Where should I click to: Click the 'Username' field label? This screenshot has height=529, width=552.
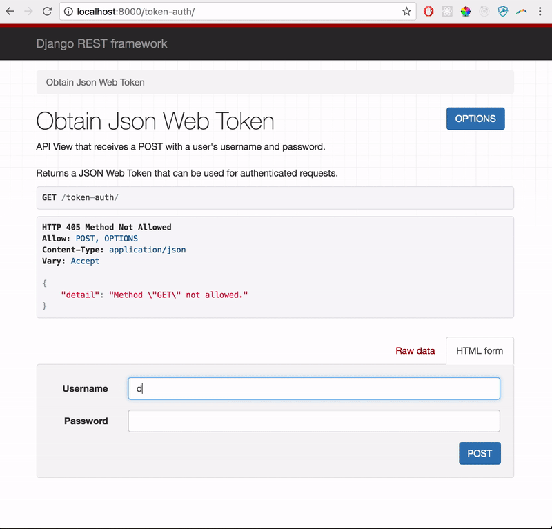tap(85, 388)
